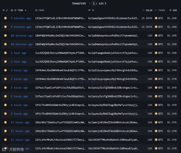Click the clock icon next to TIME
Screen dimensions: 181x153
pyautogui.click(x=12, y=10)
